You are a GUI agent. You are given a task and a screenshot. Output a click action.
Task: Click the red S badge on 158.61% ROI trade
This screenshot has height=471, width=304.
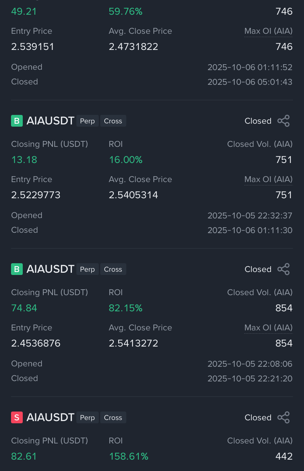click(17, 417)
